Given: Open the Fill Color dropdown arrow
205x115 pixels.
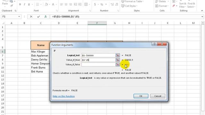Looking at the screenshot, I should point(49,4).
